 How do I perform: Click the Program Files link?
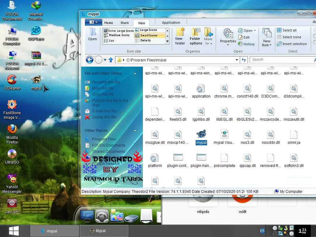point(104,139)
